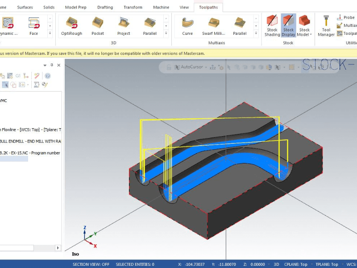The image size is (357, 268).
Task: Click TPLANE: Top in status bar
Action: [328, 264]
